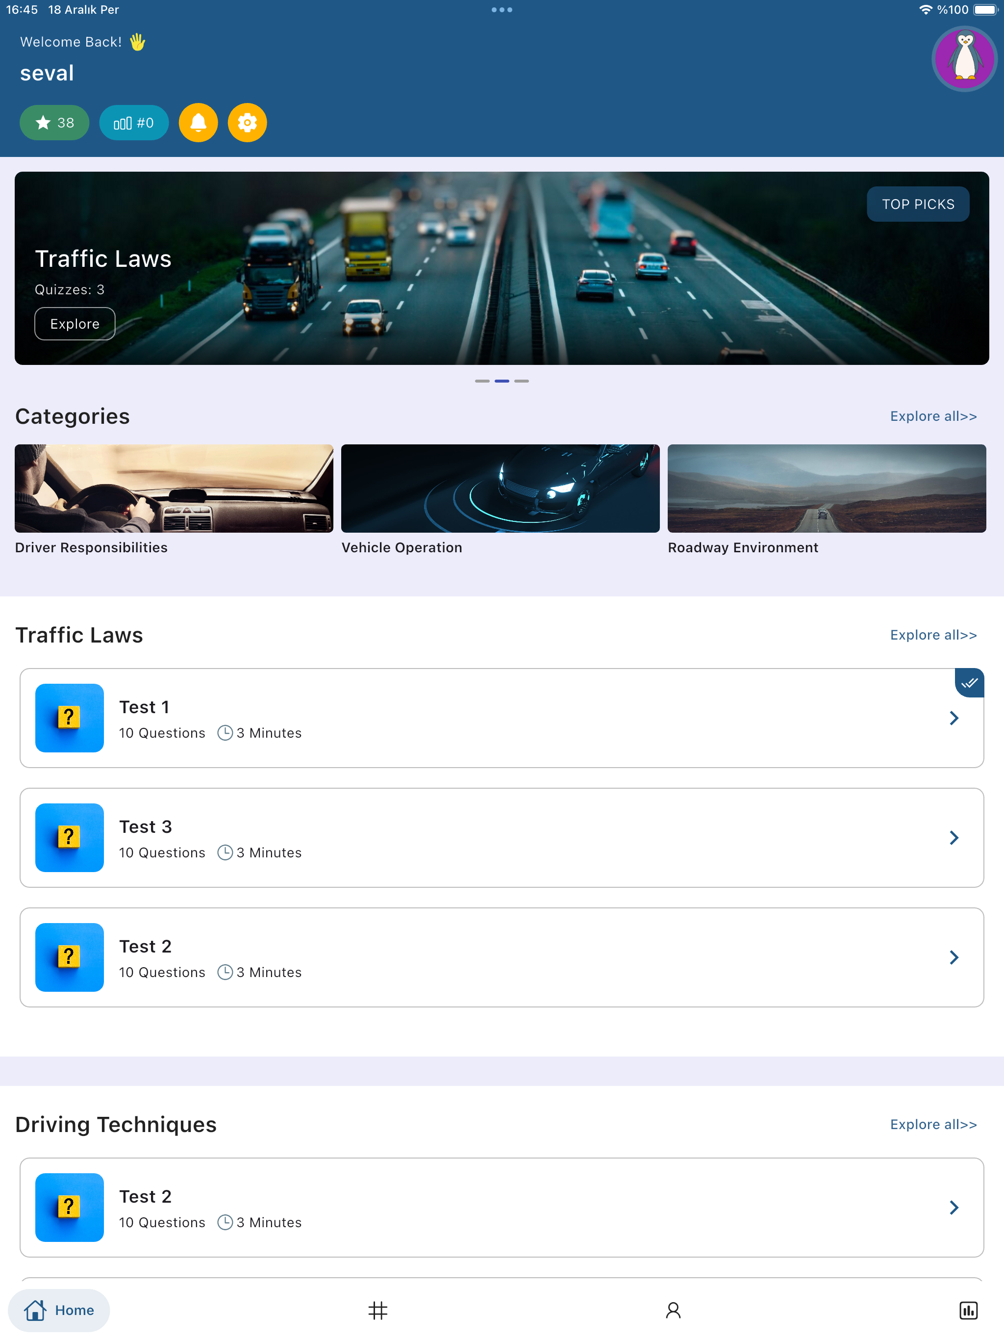Tap the notification bell icon
This screenshot has height=1340, width=1004.
tap(198, 122)
